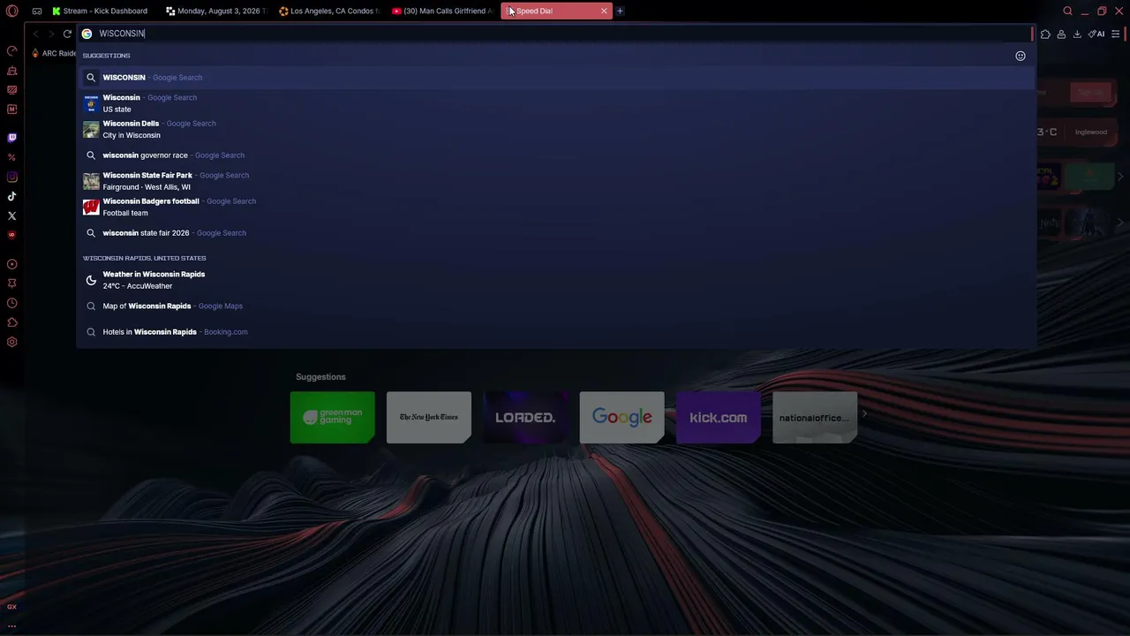The width and height of the screenshot is (1130, 636).
Task: Open a new tab with plus button
Action: pos(620,11)
